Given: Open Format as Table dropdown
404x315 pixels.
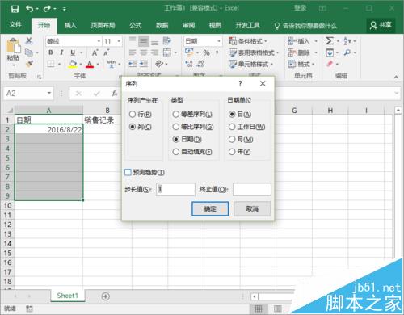Looking at the screenshot, I should 254,52.
